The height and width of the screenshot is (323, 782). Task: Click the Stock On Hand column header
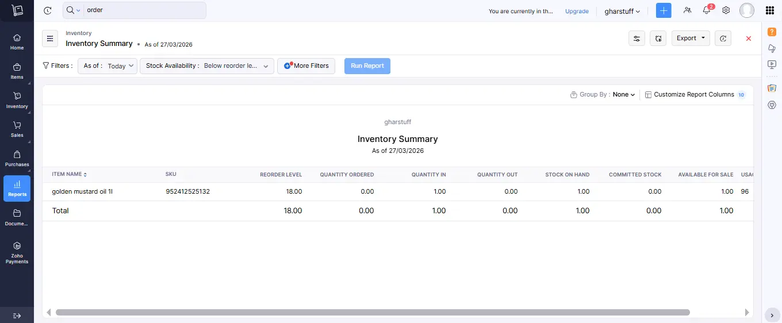tap(568, 174)
